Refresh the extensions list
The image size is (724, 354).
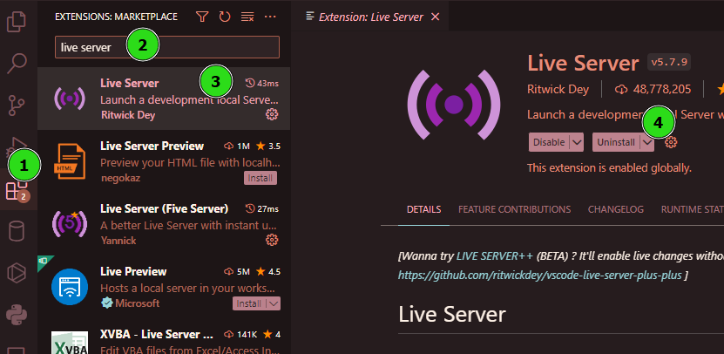225,17
